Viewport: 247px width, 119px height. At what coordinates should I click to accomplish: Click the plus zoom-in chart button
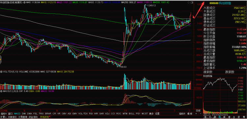point(196,114)
